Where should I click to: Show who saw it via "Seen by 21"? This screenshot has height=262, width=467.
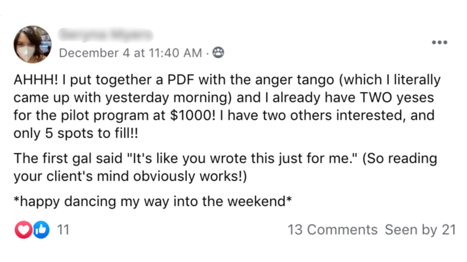[420, 230]
